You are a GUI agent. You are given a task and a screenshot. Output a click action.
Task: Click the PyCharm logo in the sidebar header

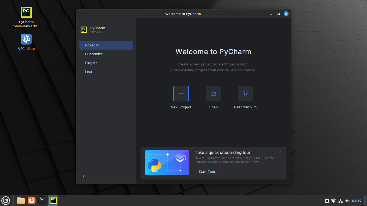click(x=84, y=30)
